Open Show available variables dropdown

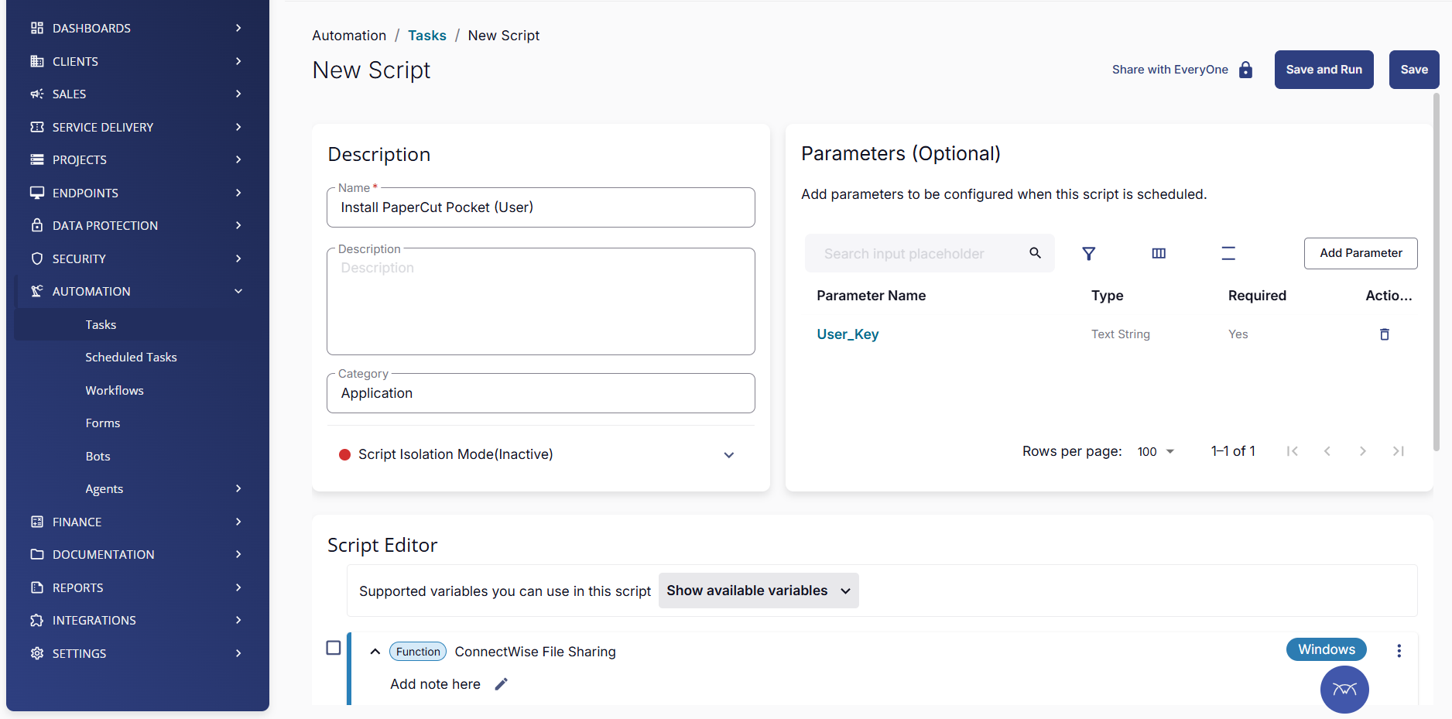[x=759, y=591]
